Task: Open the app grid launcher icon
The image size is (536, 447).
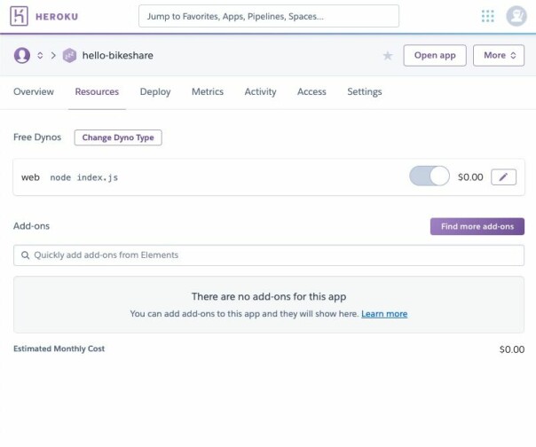Action: pyautogui.click(x=487, y=16)
